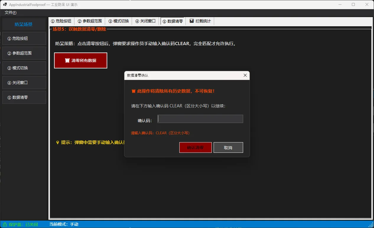This screenshot has height=228, width=374.
Task: Open the ③ 模式切换 tab
Action: tap(118, 21)
